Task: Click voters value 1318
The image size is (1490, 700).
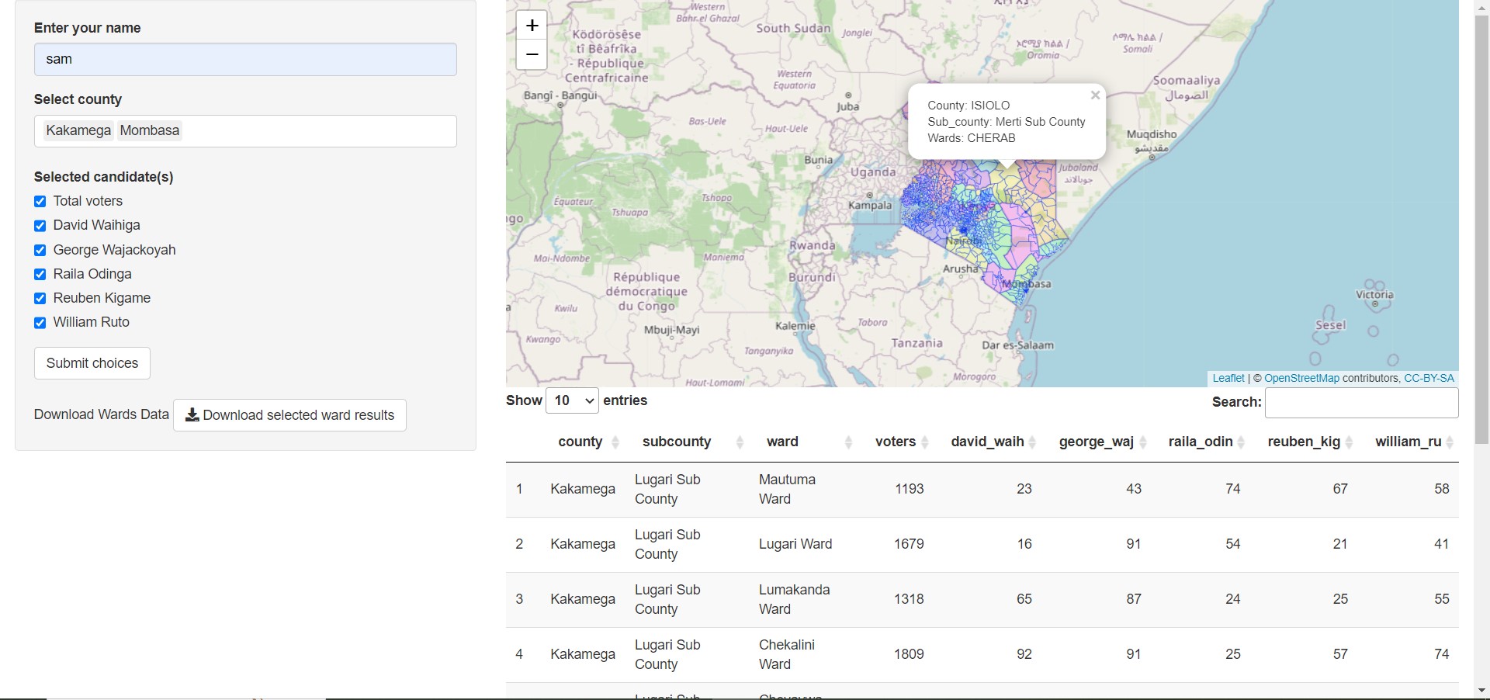Action: (x=909, y=599)
